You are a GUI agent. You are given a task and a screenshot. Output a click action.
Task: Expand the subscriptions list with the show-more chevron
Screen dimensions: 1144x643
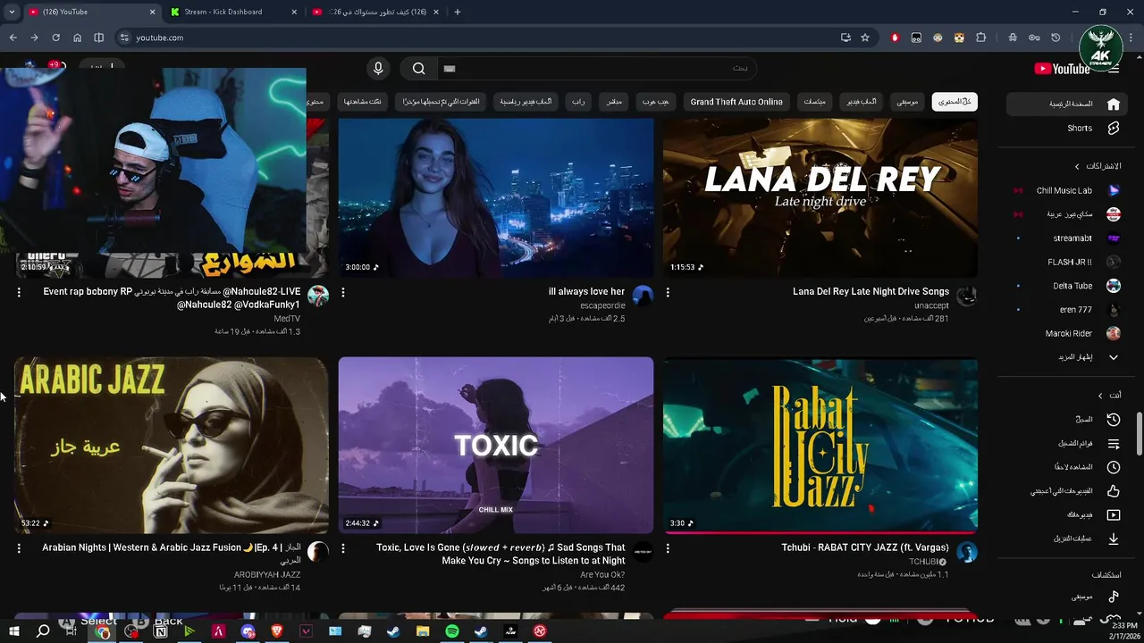(x=1114, y=357)
